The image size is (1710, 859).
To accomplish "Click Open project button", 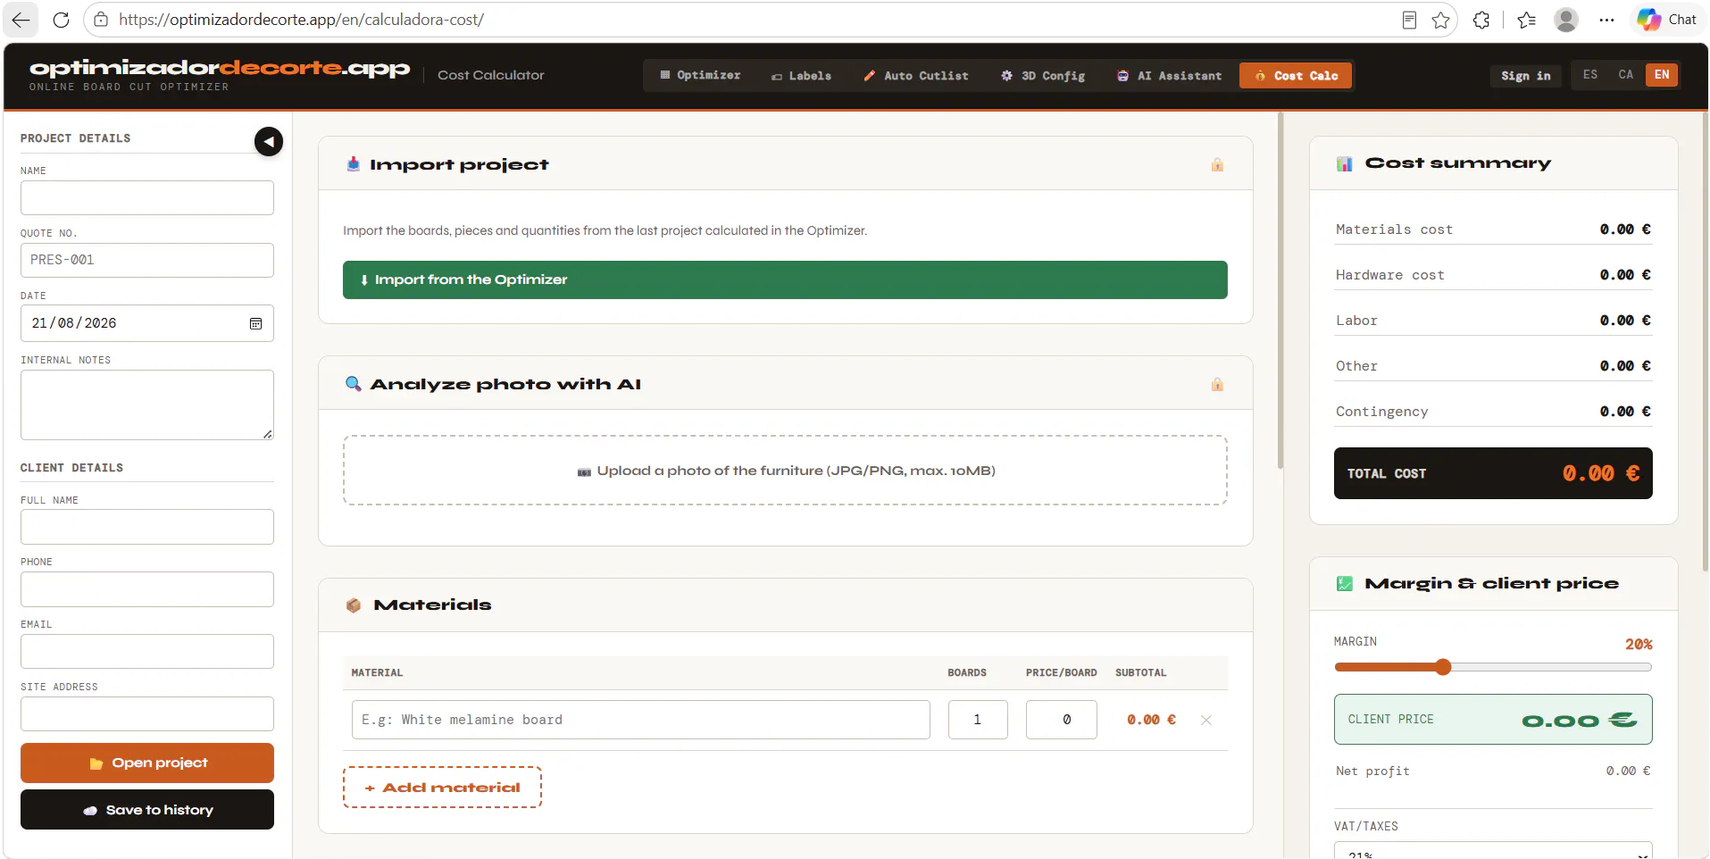I will 147,763.
